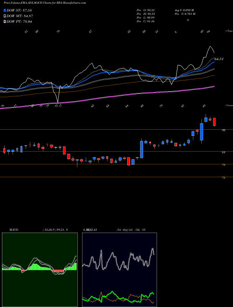Select the 'DOW ST: 87.58' legend label

pos(19,10)
